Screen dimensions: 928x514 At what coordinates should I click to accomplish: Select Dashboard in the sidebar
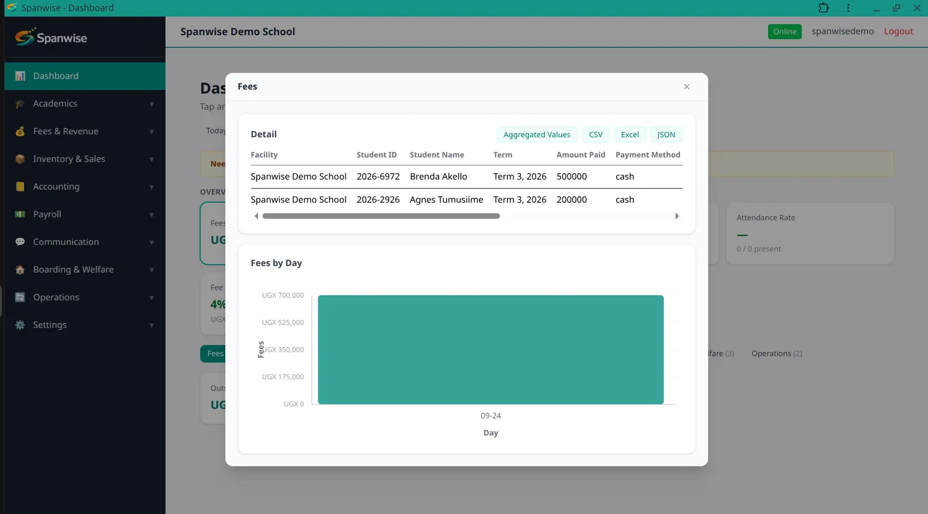coord(85,76)
